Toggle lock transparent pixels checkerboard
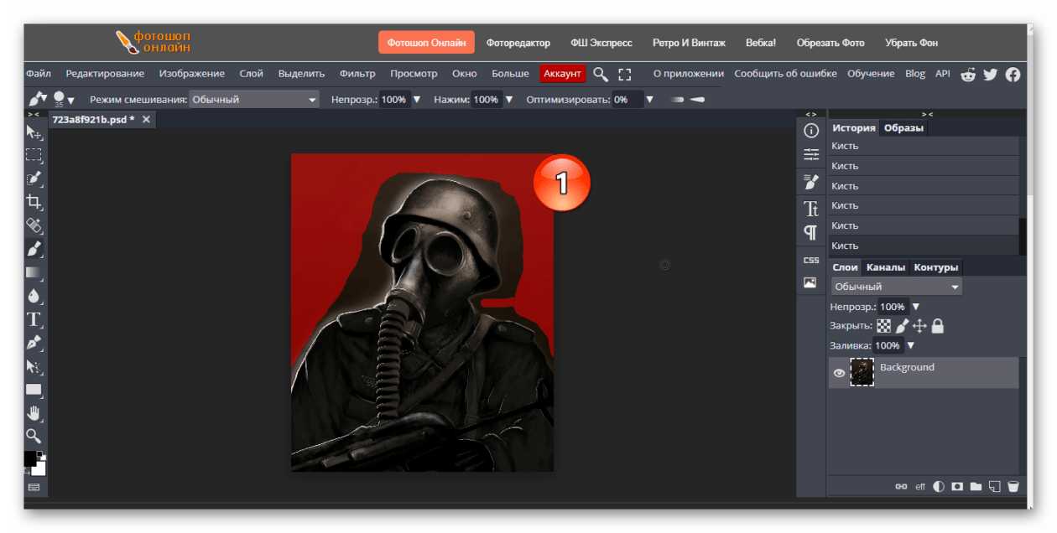The height and width of the screenshot is (533, 1057). tap(885, 326)
